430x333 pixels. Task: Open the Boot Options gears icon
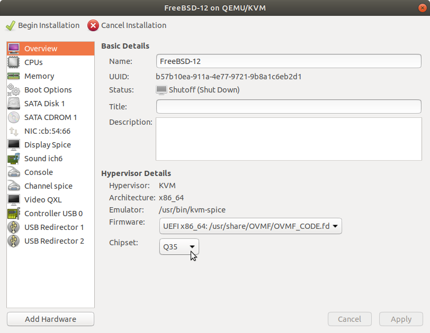(x=14, y=90)
